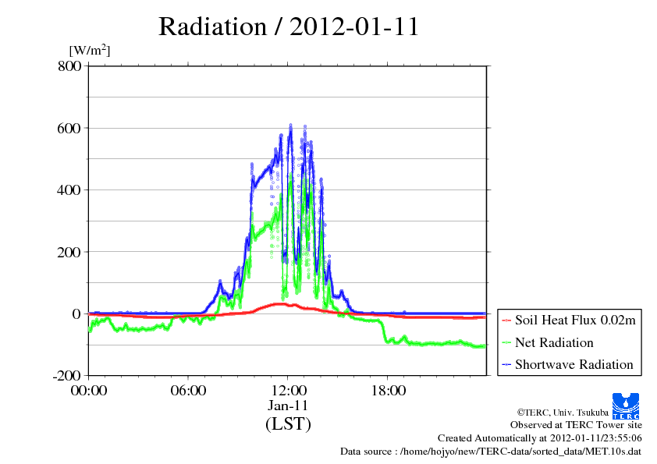Click the '(LST)' time zone label

click(x=288, y=423)
